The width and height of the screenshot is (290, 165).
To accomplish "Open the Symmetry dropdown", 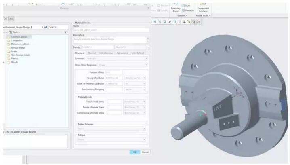I will point(117,59).
